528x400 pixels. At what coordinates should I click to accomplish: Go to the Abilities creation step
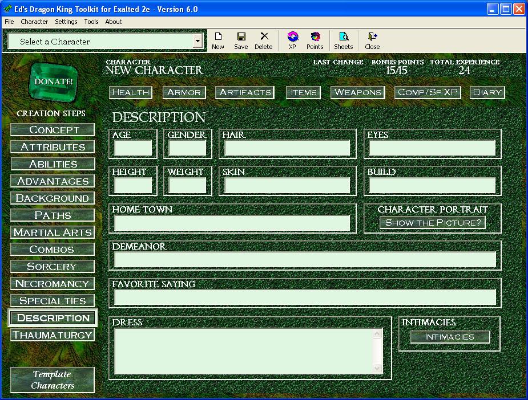pyautogui.click(x=53, y=164)
